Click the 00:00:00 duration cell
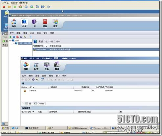Image resolution: width=162 pixels, height=136 pixels. tap(78, 91)
